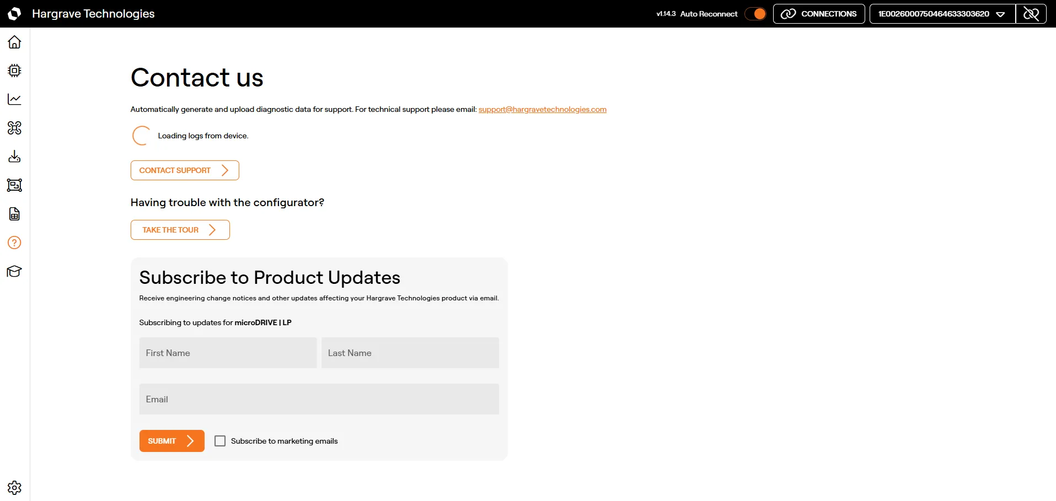This screenshot has width=1056, height=501.
Task: Click the CONNECTIONS button
Action: coord(819,14)
